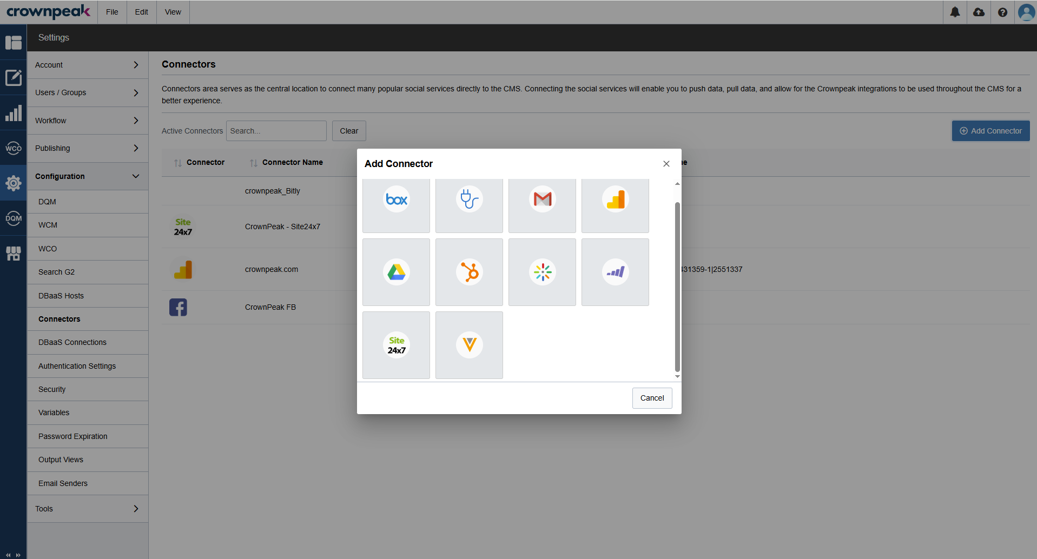Open DQM configuration
Viewport: 1037px width, 559px height.
pyautogui.click(x=88, y=202)
